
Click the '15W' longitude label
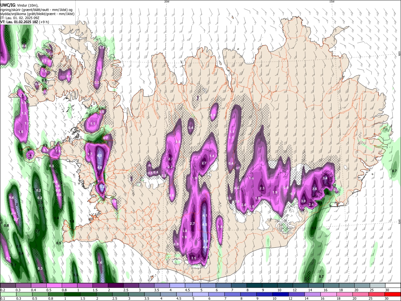click(331, 2)
